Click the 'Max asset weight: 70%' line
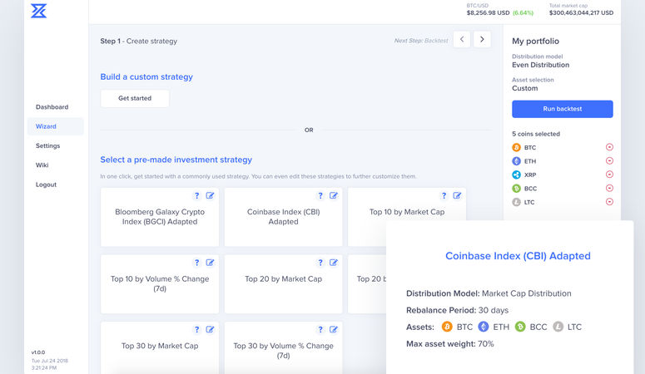This screenshot has width=645, height=374. tap(450, 344)
